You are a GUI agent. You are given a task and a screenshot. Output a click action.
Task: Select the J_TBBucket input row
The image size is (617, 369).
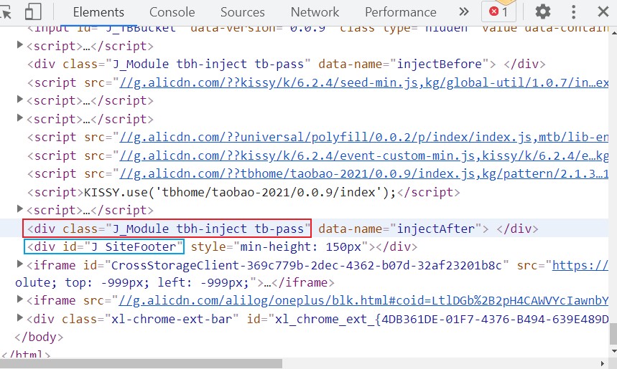(317, 30)
